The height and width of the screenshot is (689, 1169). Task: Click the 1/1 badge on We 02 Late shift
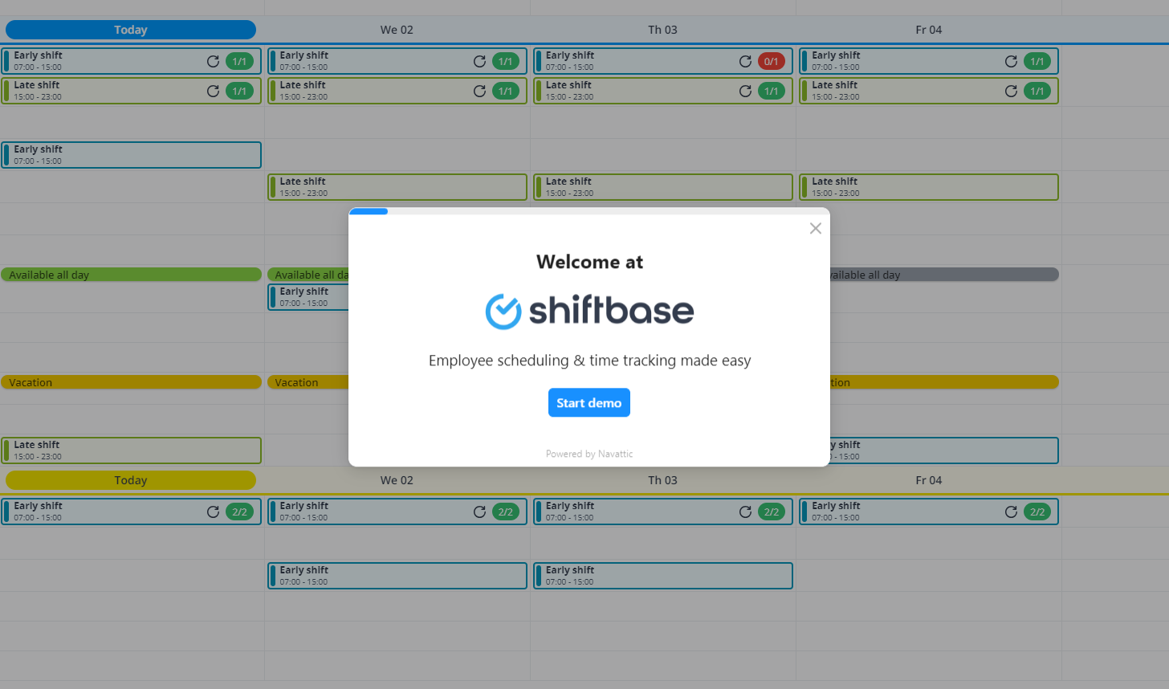tap(505, 91)
